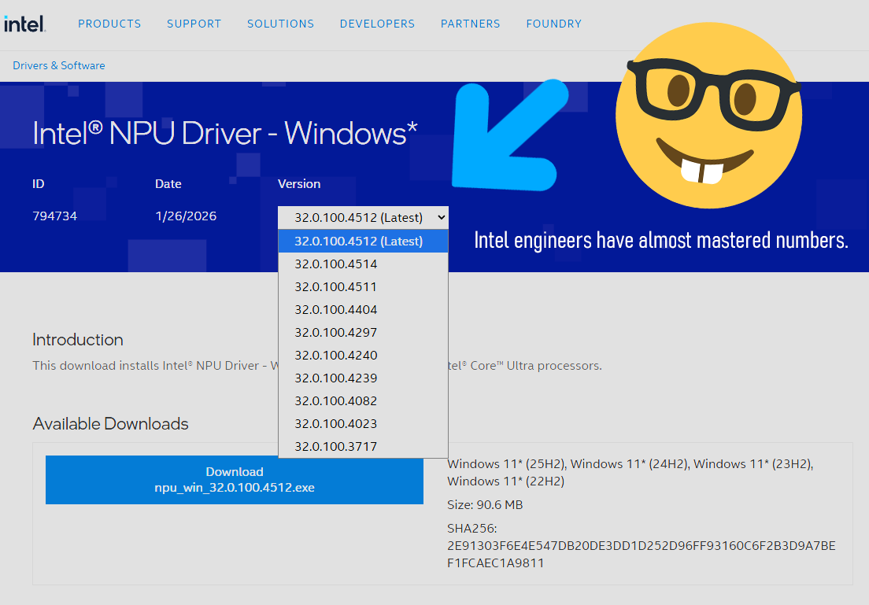This screenshot has width=869, height=605.
Task: Download npu_win_32.0.100.4512.exe
Action: (x=235, y=480)
